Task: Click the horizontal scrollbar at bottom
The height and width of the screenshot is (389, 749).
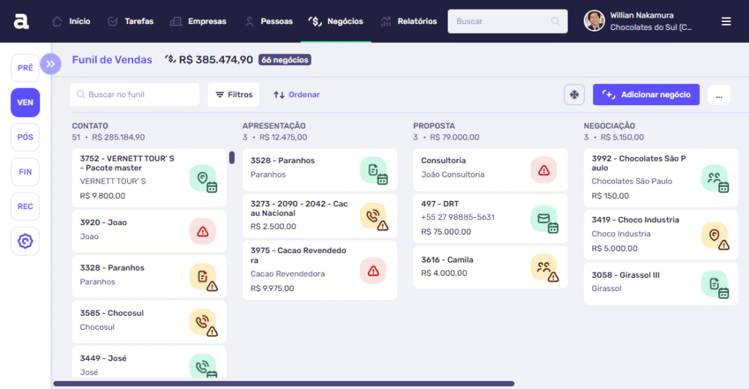Action: pyautogui.click(x=284, y=383)
